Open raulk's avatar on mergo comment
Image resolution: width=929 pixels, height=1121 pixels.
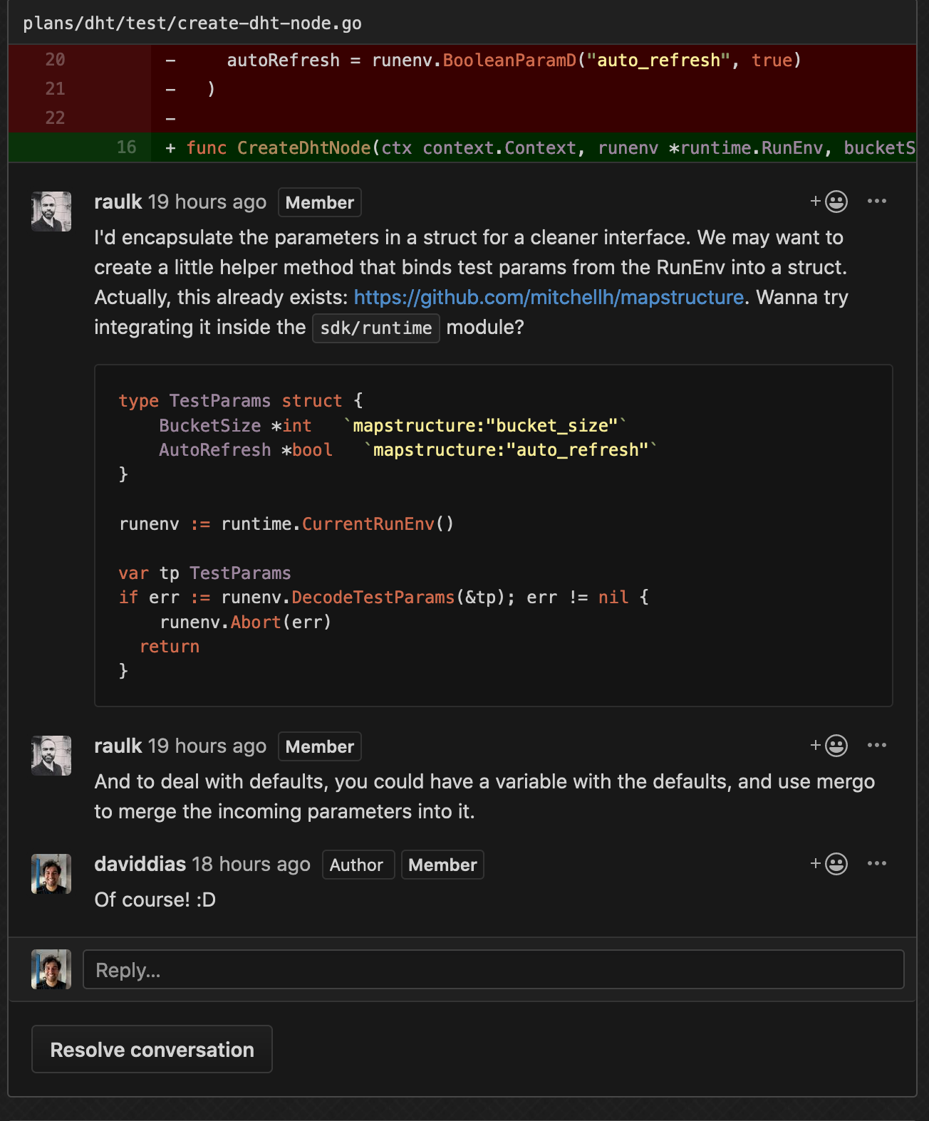click(51, 756)
